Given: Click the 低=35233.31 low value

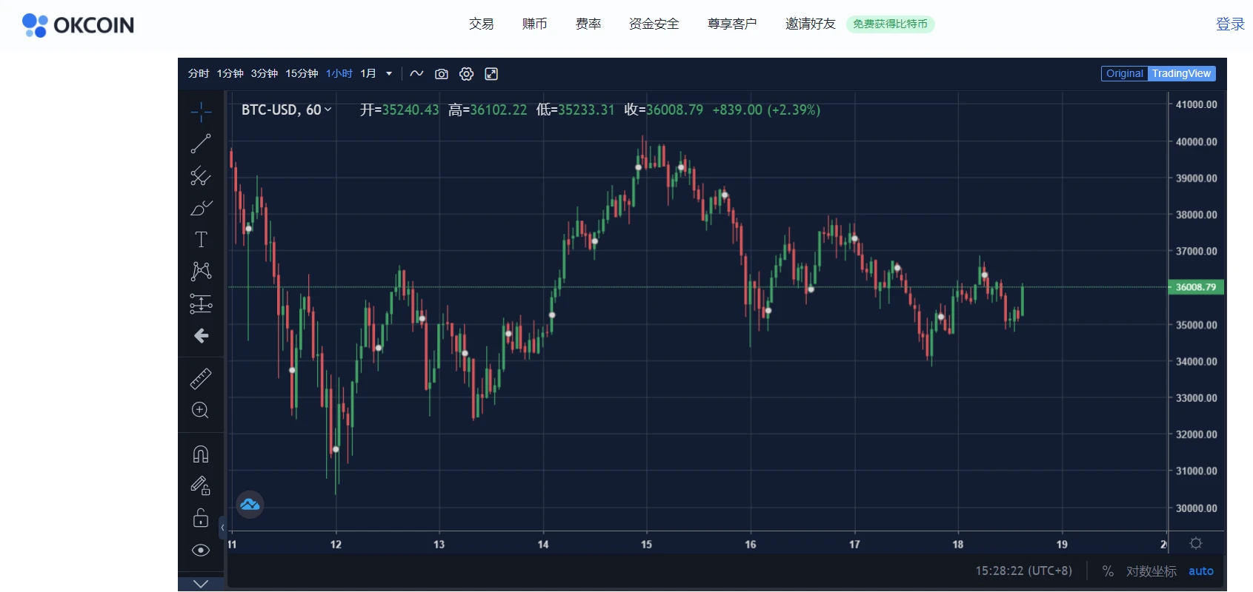Looking at the screenshot, I should tap(575, 110).
